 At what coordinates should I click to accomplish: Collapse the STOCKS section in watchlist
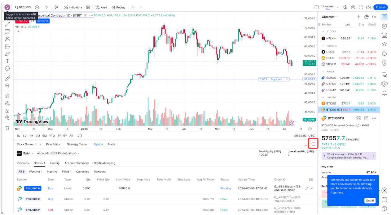(324, 32)
